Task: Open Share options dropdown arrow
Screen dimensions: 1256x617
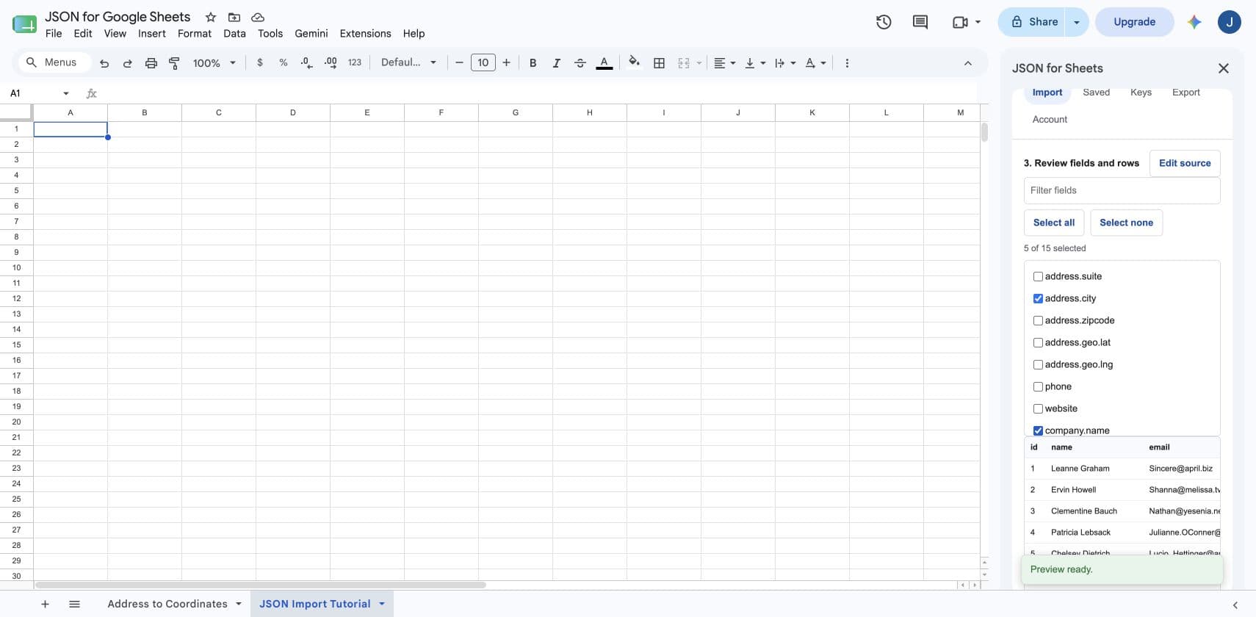Action: point(1077,22)
